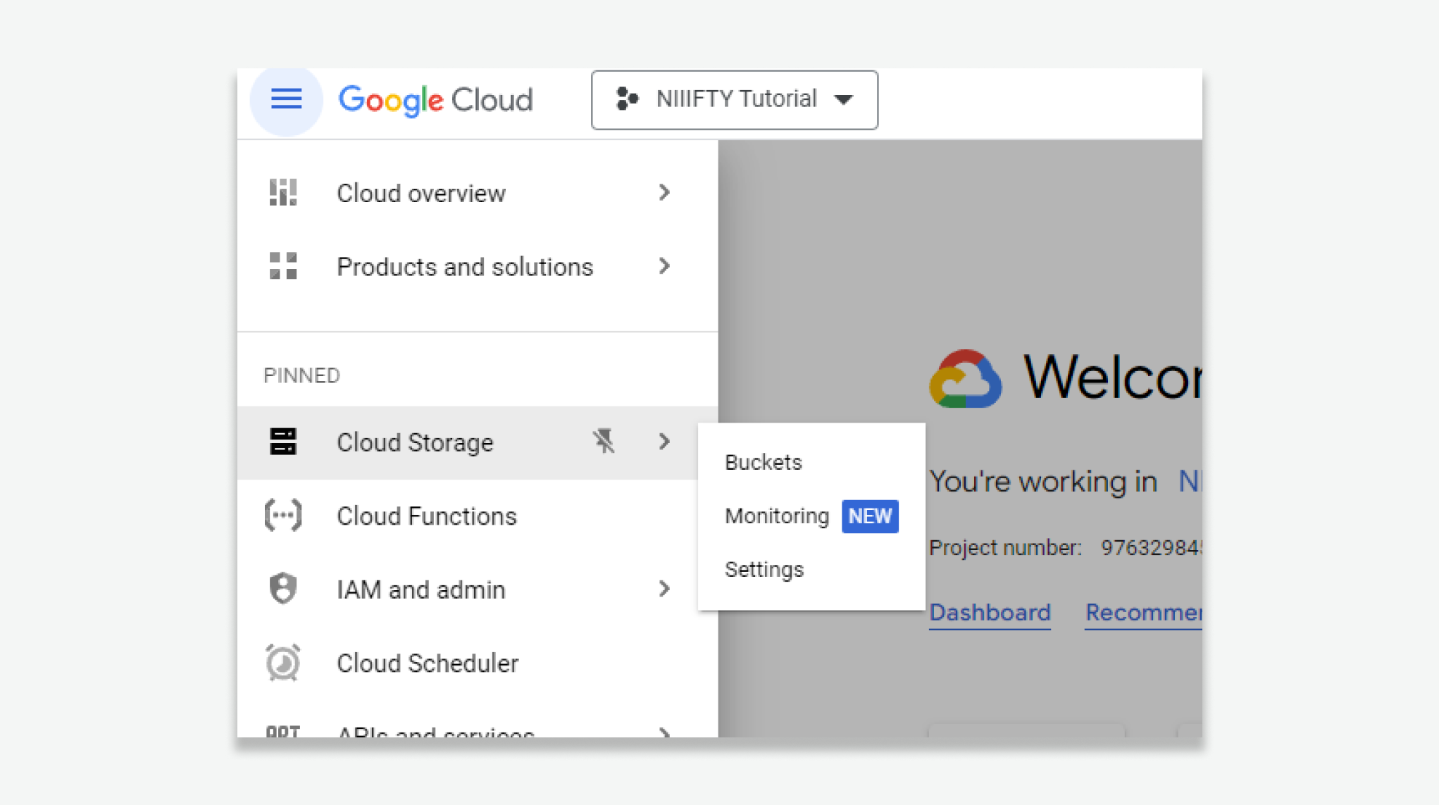Image resolution: width=1439 pixels, height=805 pixels.
Task: Switch to the Dashboard tab link
Action: click(x=990, y=613)
